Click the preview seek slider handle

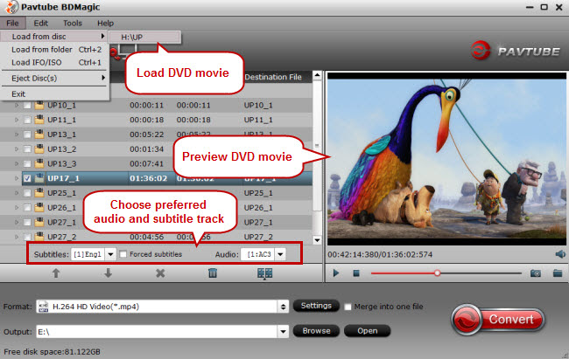point(438,273)
